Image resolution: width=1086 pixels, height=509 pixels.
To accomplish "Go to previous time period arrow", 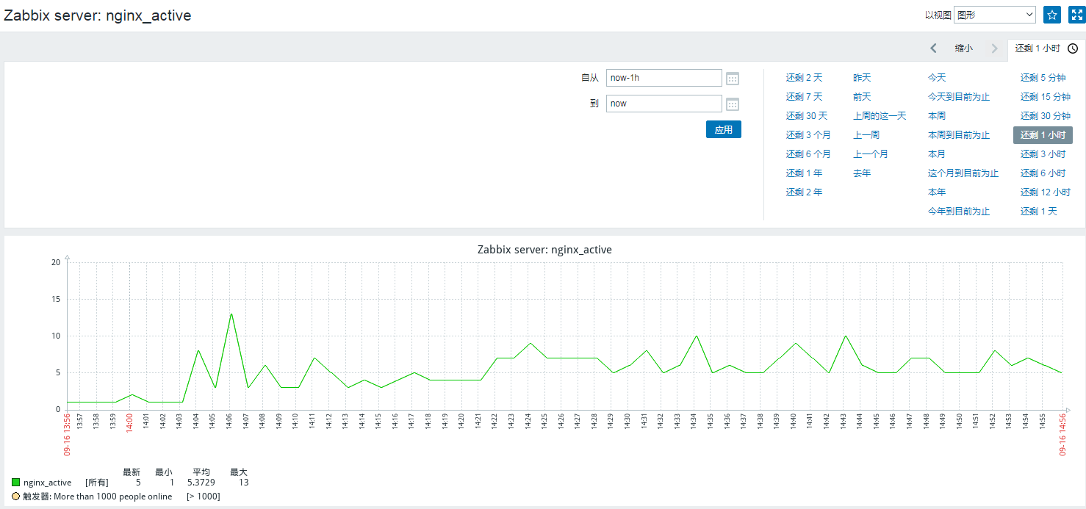I will pyautogui.click(x=933, y=48).
